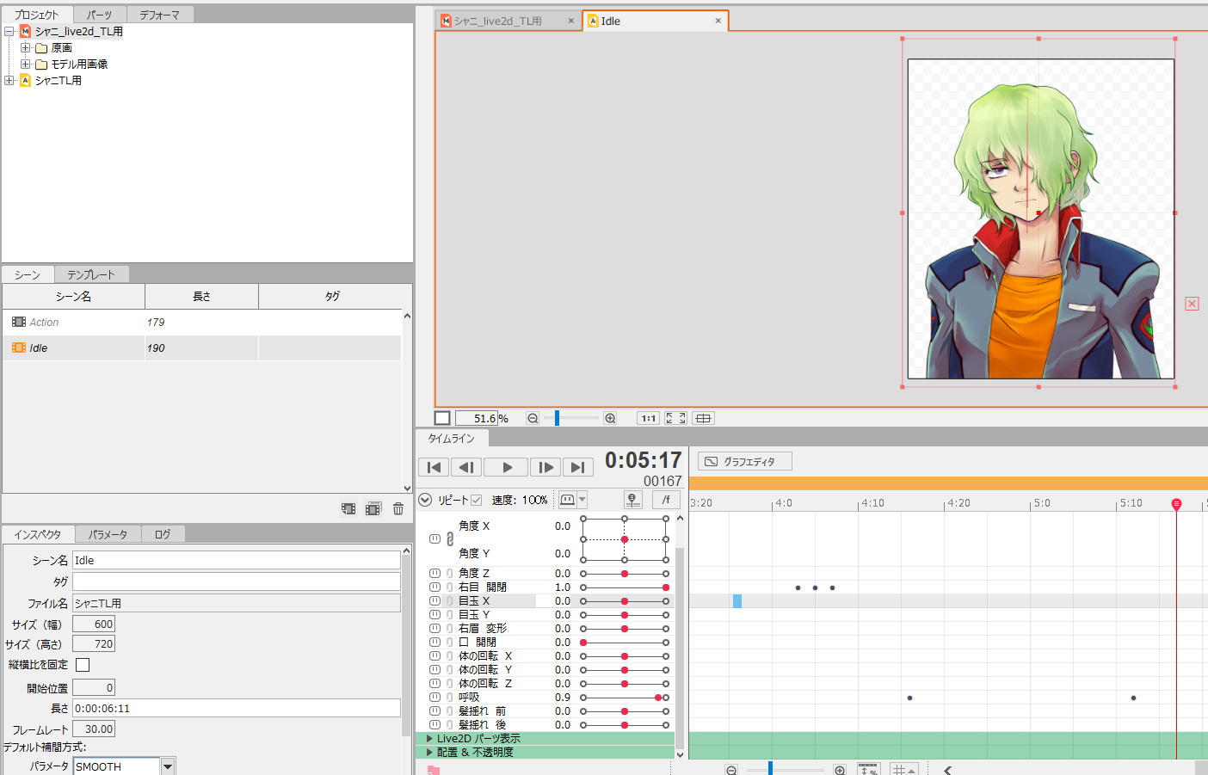Toggle the keyframe icon for 右目 開閉
Image resolution: width=1208 pixels, height=775 pixels.
coord(435,587)
